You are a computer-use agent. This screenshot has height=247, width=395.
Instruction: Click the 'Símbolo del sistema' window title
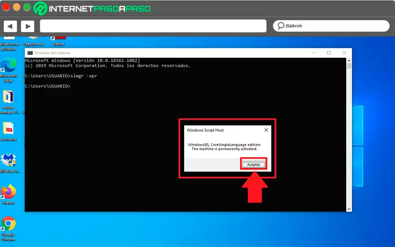coord(52,53)
